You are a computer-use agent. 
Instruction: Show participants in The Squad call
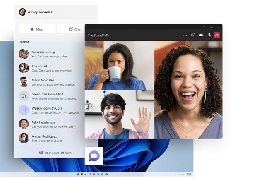click(193, 35)
